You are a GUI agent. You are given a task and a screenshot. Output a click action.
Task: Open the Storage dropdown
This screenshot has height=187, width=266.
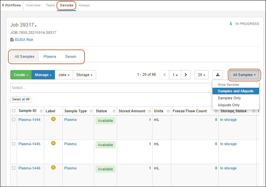pyautogui.click(x=84, y=75)
